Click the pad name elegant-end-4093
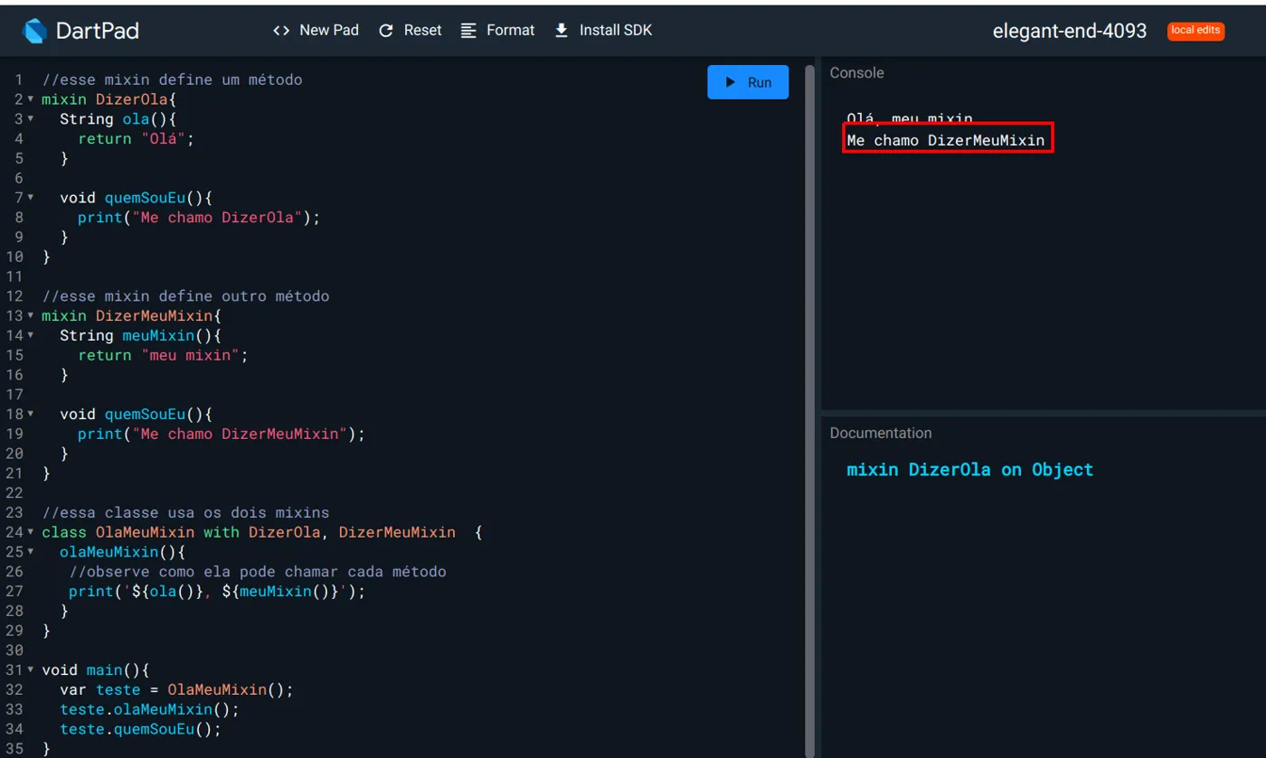The width and height of the screenshot is (1266, 758). 1070,31
